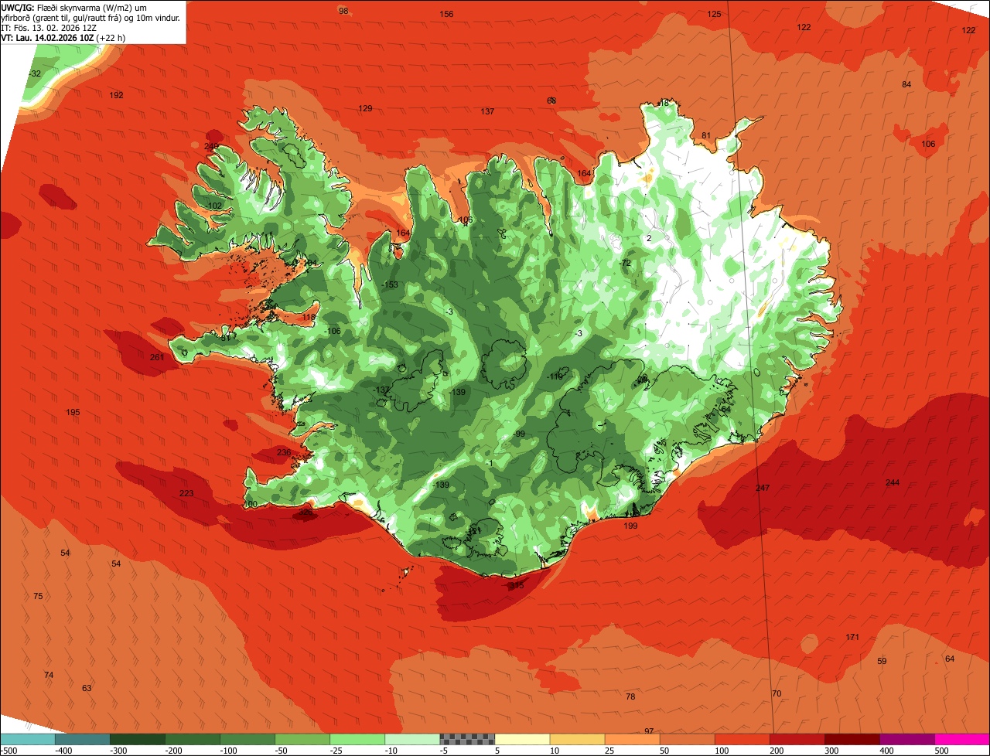Click the legend swatch between -50 and -25
990x756 pixels.
[x=302, y=739]
